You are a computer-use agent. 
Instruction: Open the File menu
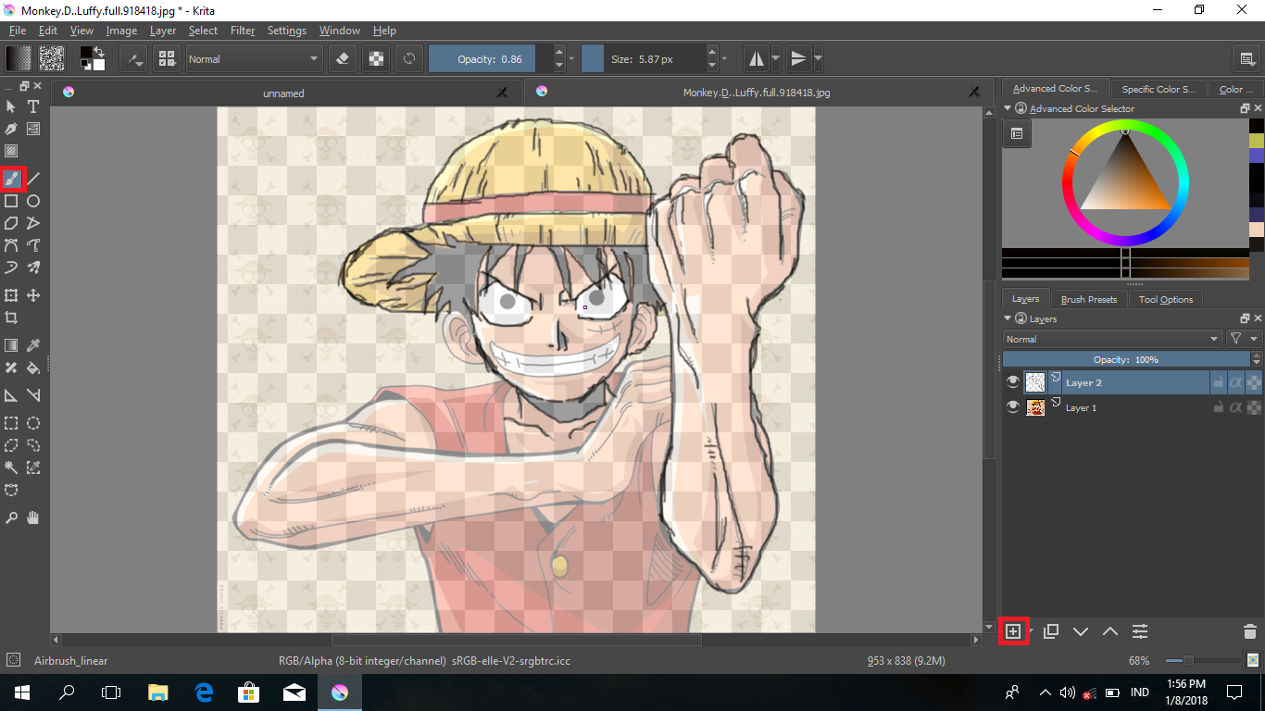point(18,31)
